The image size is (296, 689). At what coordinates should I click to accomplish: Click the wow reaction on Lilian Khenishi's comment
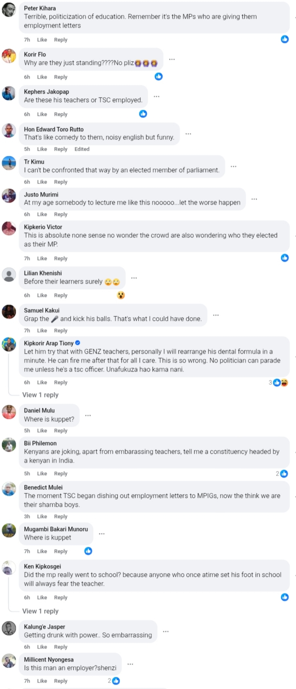coord(121,295)
